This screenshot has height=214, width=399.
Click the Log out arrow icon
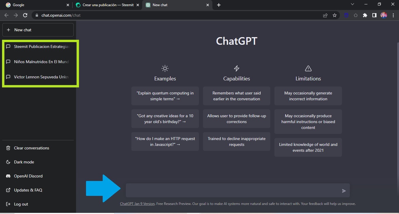coord(8,204)
